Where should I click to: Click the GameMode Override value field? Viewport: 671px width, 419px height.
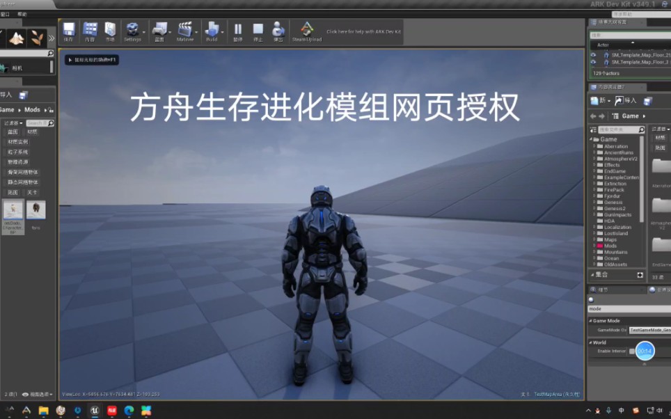point(650,330)
